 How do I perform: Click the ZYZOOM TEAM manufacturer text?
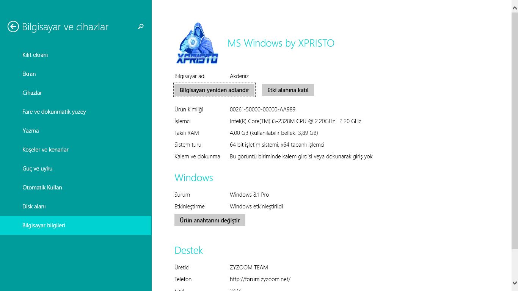click(x=249, y=268)
